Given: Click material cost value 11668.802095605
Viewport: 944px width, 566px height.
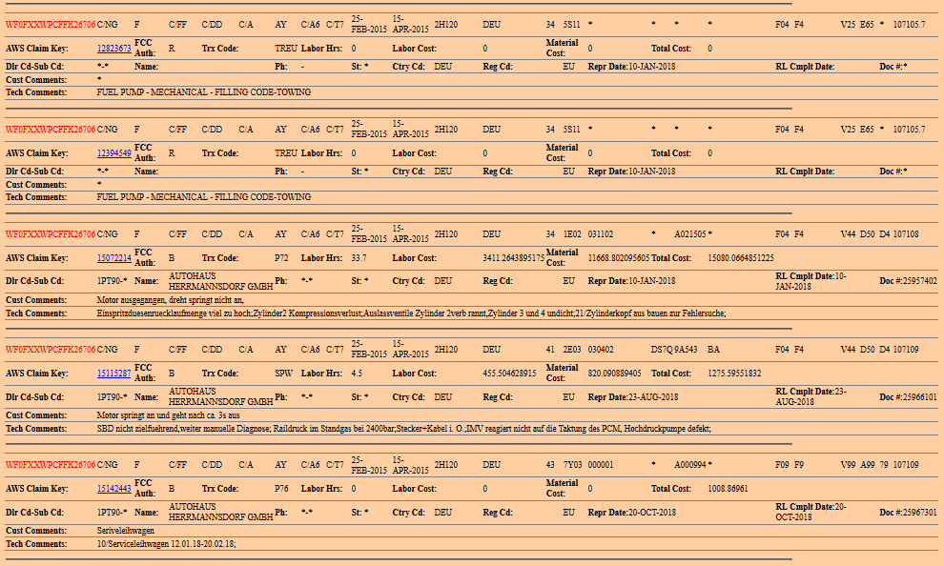Looking at the screenshot, I should tap(618, 257).
